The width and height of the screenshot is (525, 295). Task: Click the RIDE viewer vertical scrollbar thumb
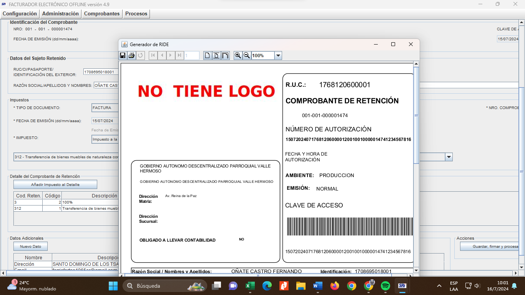point(416,115)
